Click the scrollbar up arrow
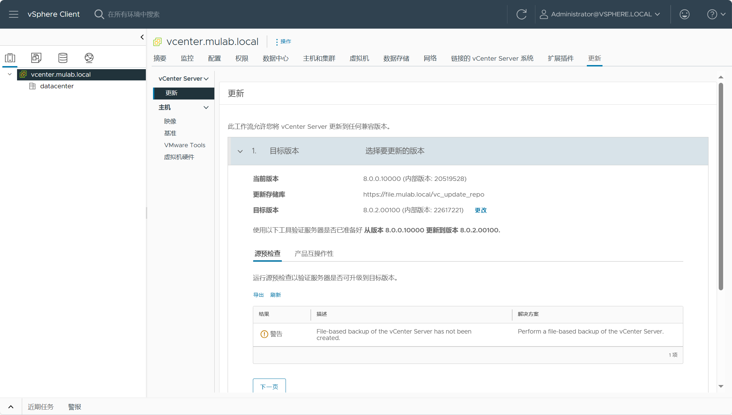This screenshot has height=415, width=732. click(721, 77)
